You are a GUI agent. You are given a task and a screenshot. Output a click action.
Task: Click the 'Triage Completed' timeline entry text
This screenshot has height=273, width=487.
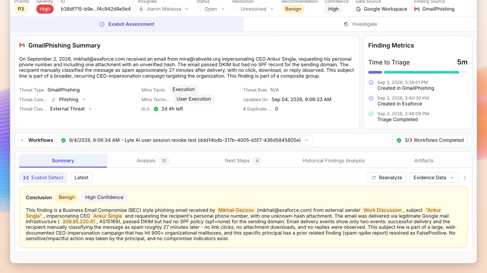click(x=398, y=120)
